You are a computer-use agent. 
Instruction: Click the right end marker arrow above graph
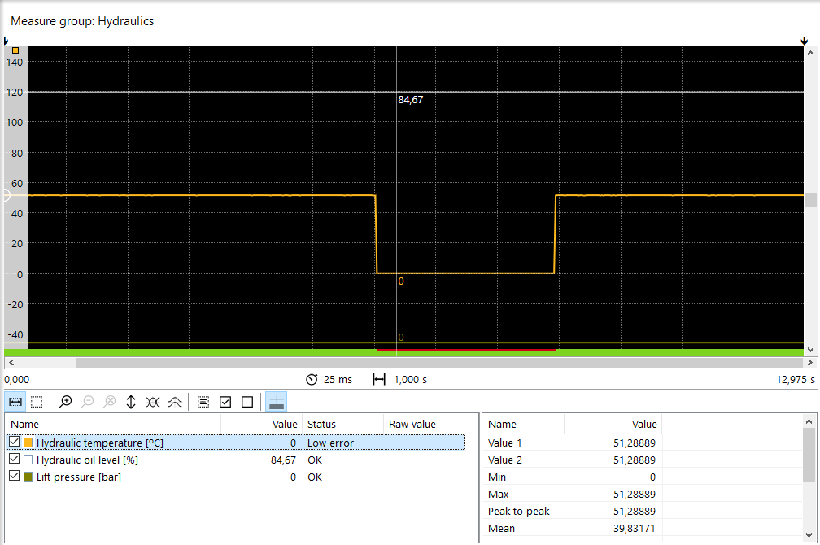[805, 41]
